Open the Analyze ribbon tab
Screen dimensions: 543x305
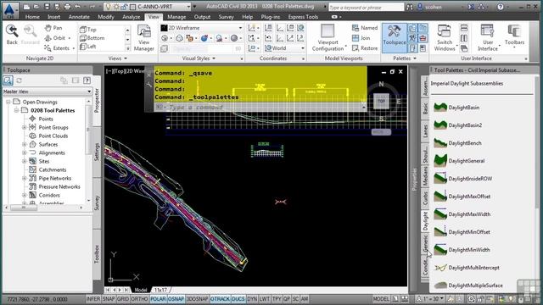(131, 17)
